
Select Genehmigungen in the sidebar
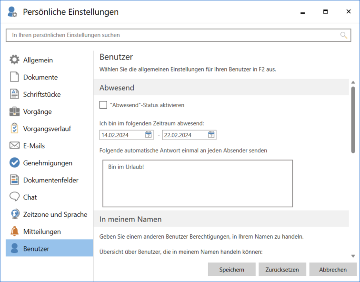coord(50,163)
